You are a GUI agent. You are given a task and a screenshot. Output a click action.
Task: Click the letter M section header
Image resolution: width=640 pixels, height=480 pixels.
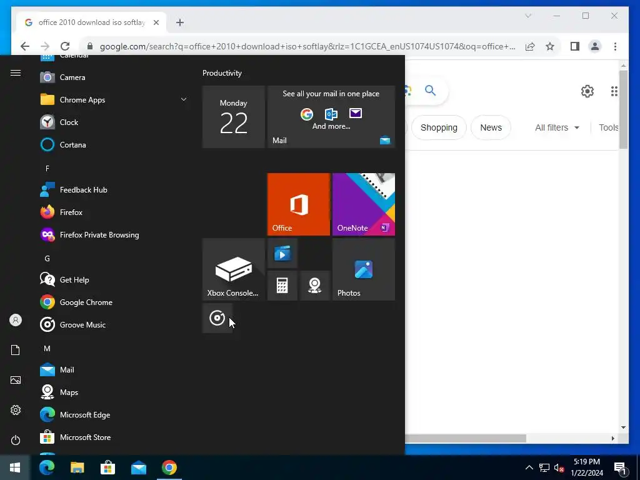pyautogui.click(x=47, y=349)
